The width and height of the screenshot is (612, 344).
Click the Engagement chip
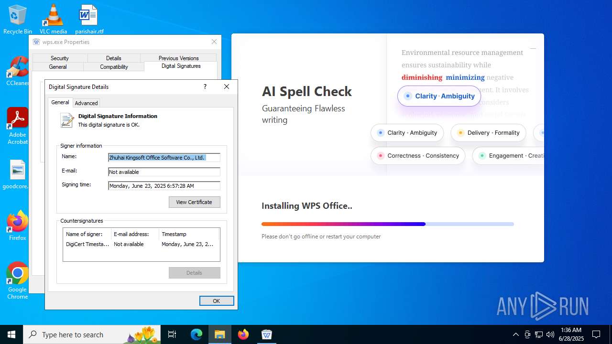[508, 156]
